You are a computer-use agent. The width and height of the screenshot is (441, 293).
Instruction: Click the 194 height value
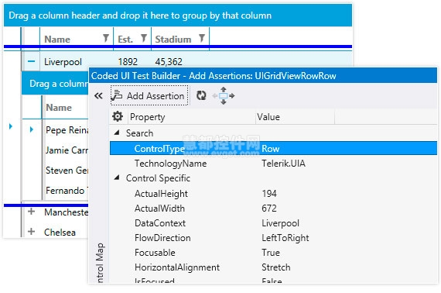(269, 194)
